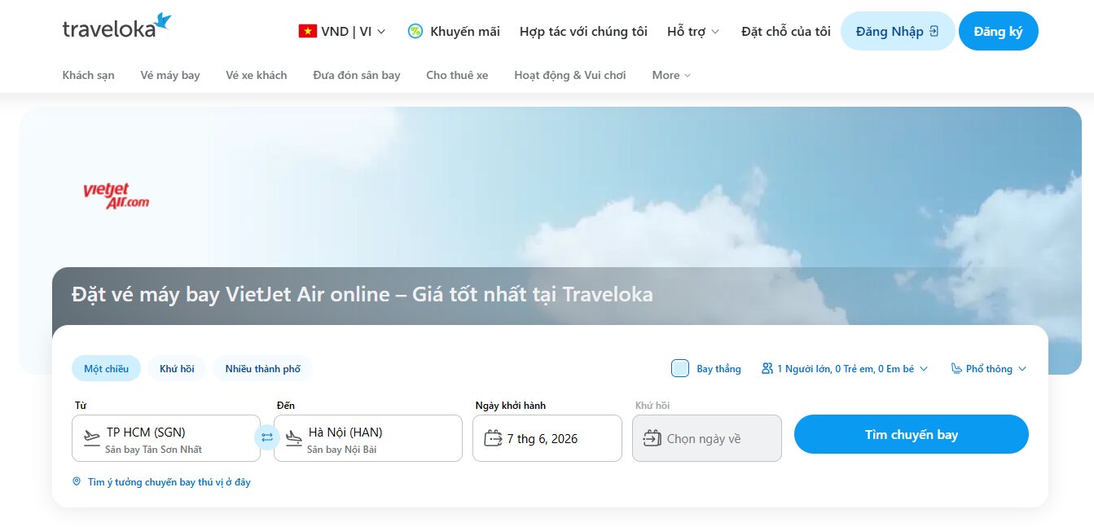Click the departure date field 7 thg 6, 2026
Screen dimensions: 1094x527
tap(547, 438)
